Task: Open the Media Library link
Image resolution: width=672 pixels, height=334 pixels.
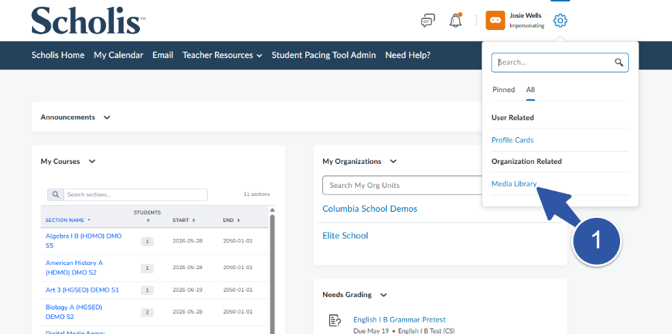Action: point(514,184)
